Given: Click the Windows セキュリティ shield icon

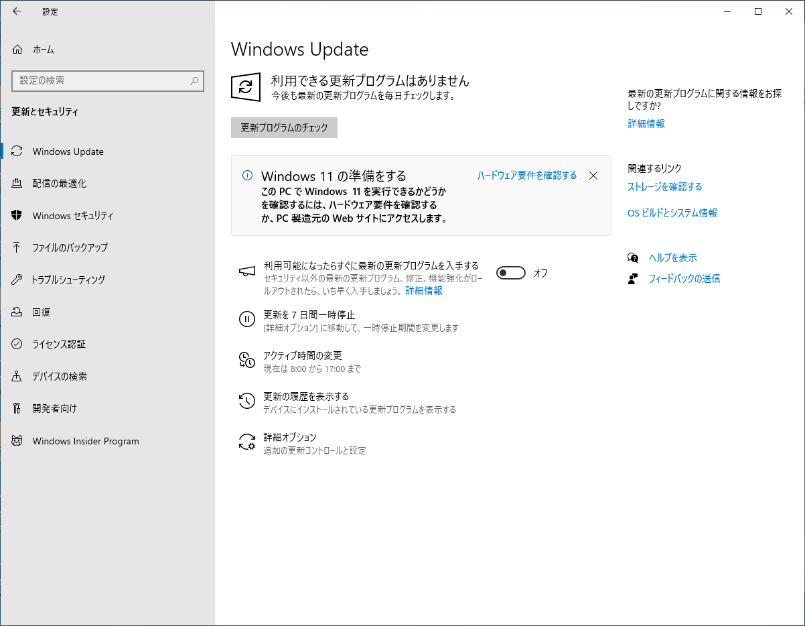Looking at the screenshot, I should click(x=17, y=216).
